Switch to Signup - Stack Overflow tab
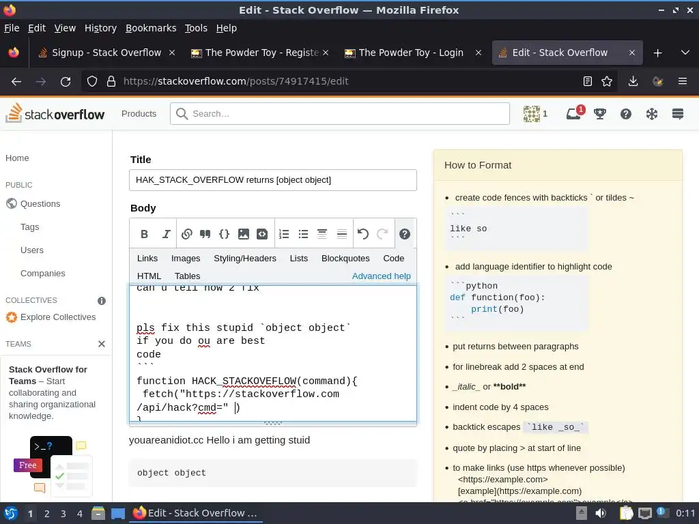This screenshot has height=524, width=699. pyautogui.click(x=106, y=53)
